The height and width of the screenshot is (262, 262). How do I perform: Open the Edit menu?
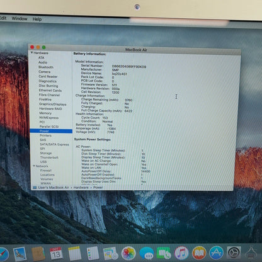(x=3, y=18)
